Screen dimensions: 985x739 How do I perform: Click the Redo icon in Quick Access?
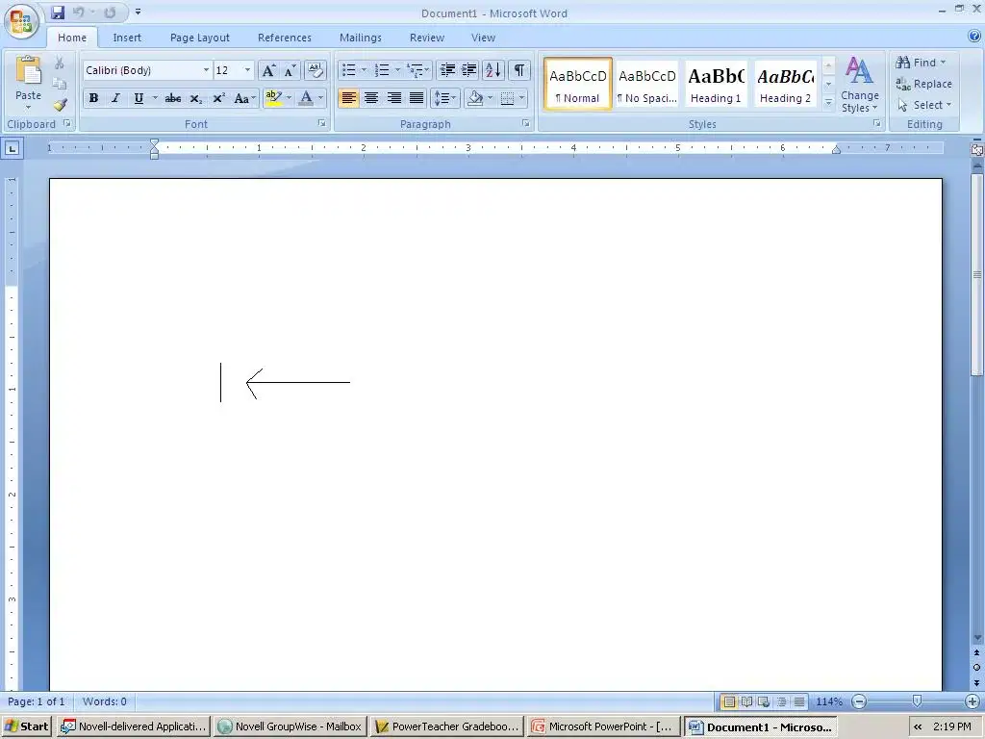coord(110,13)
